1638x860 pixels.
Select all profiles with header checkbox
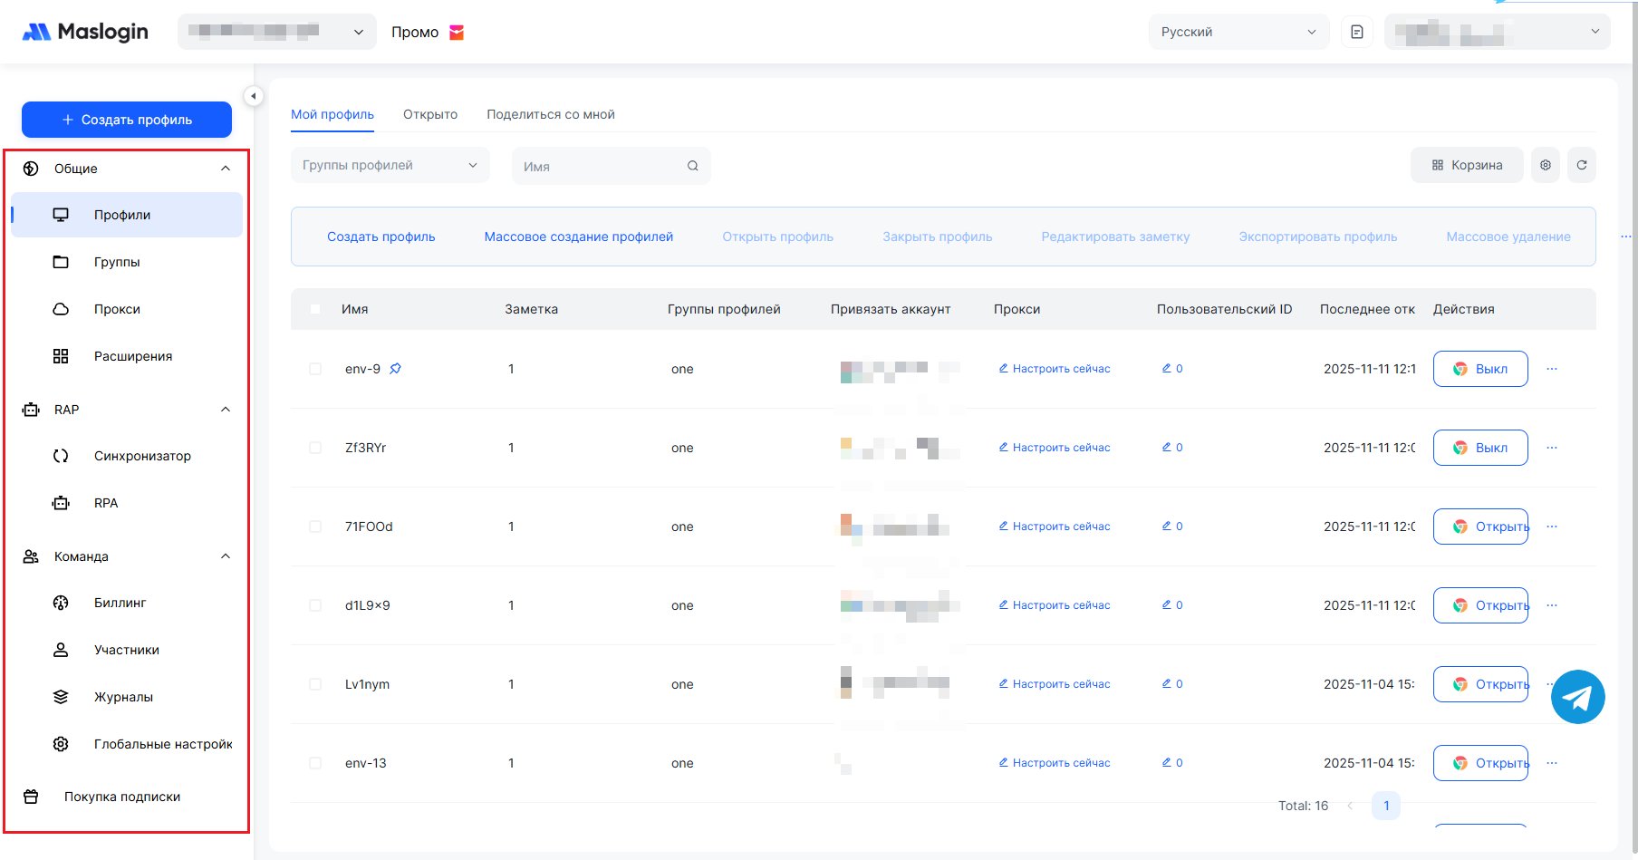tap(315, 309)
